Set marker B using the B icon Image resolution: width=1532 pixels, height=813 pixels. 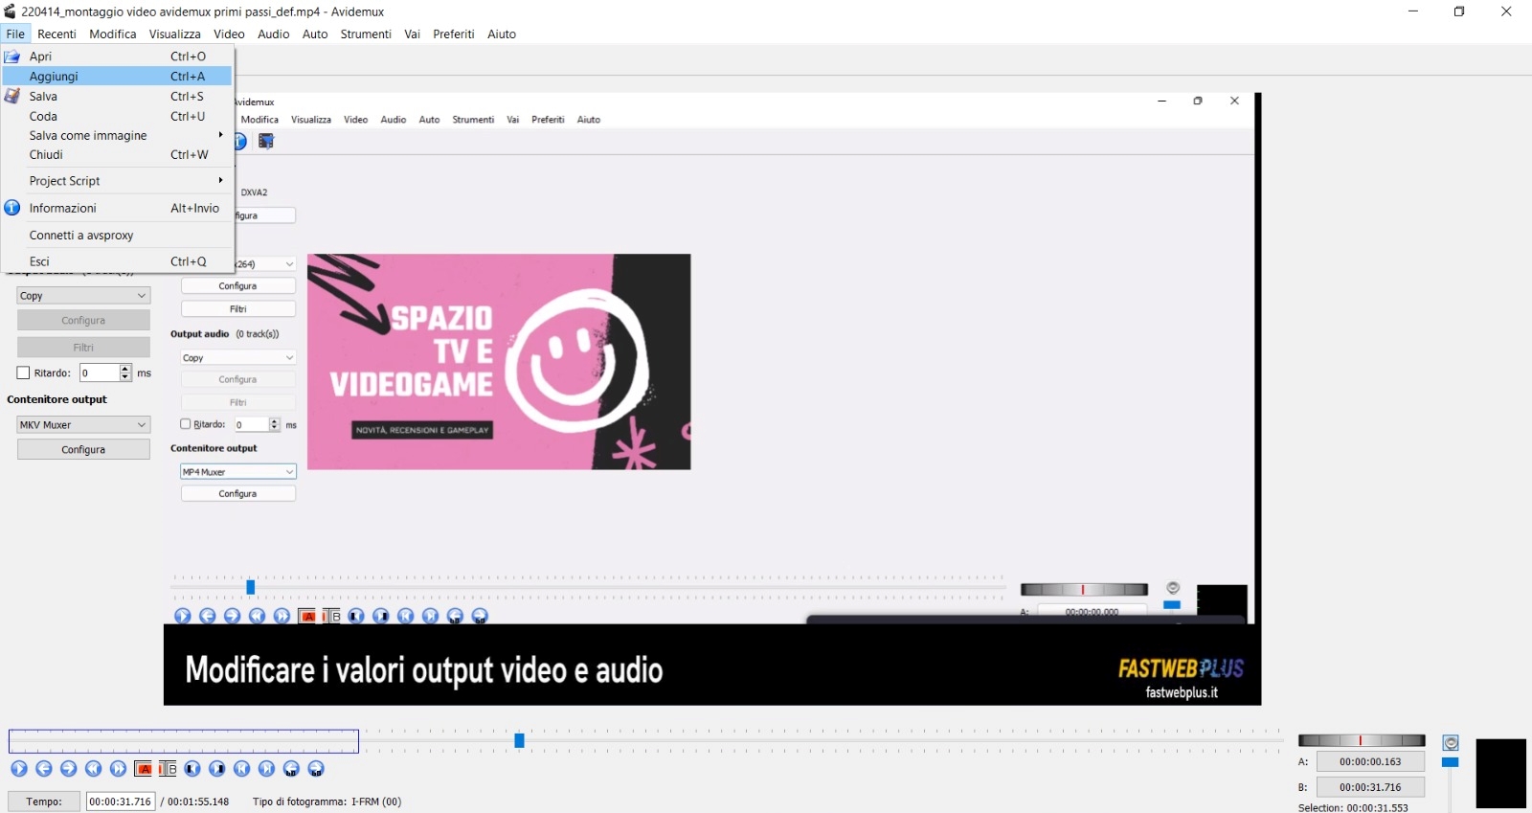click(x=168, y=769)
